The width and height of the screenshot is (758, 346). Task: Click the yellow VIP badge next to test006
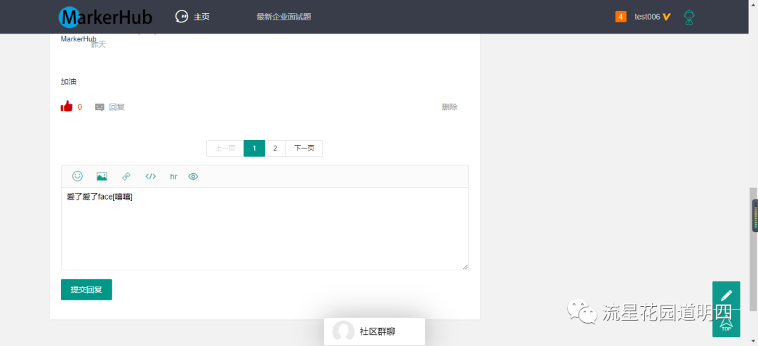[667, 17]
